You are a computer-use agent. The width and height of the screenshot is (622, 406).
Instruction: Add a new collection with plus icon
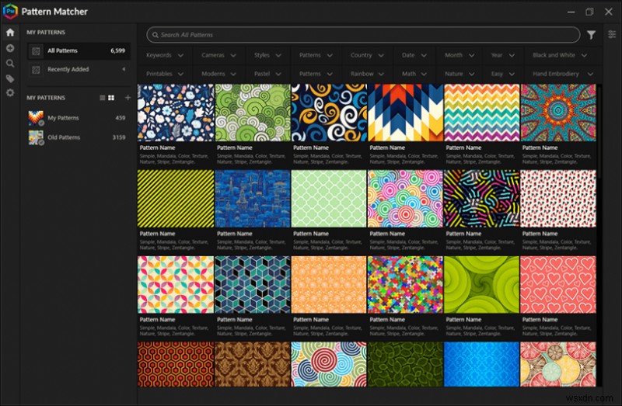point(128,98)
